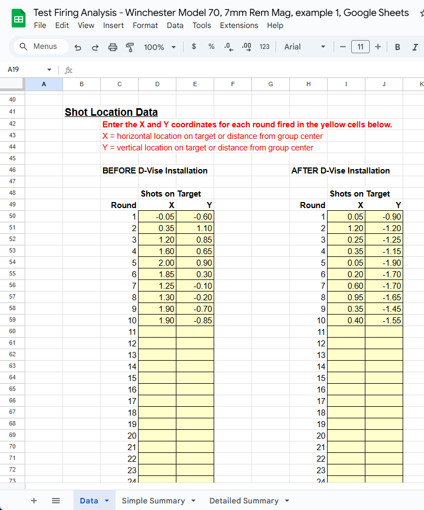Select empty yellow AFTER Y cell for round 15
424x510 pixels.
[384, 378]
